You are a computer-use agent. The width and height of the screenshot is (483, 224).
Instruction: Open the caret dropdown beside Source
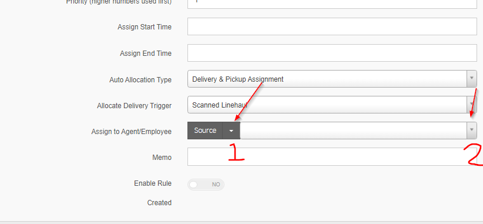tap(232, 131)
